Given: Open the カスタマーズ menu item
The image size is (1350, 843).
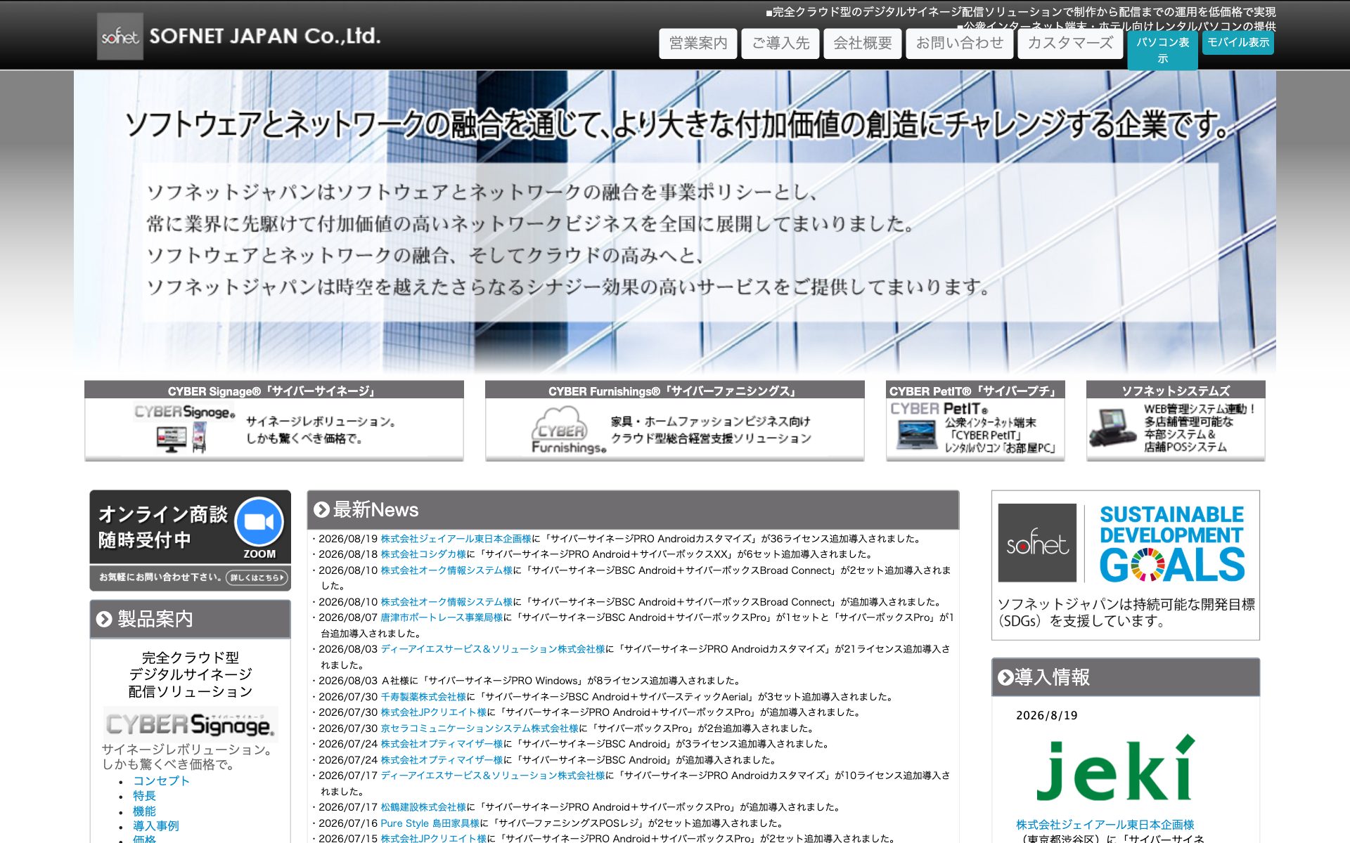Looking at the screenshot, I should [1070, 44].
